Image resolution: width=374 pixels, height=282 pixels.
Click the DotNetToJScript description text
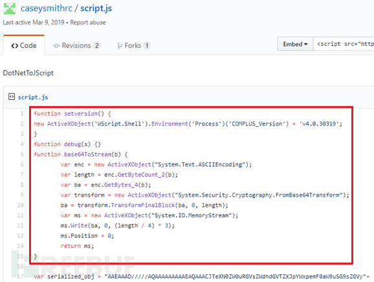(x=28, y=73)
